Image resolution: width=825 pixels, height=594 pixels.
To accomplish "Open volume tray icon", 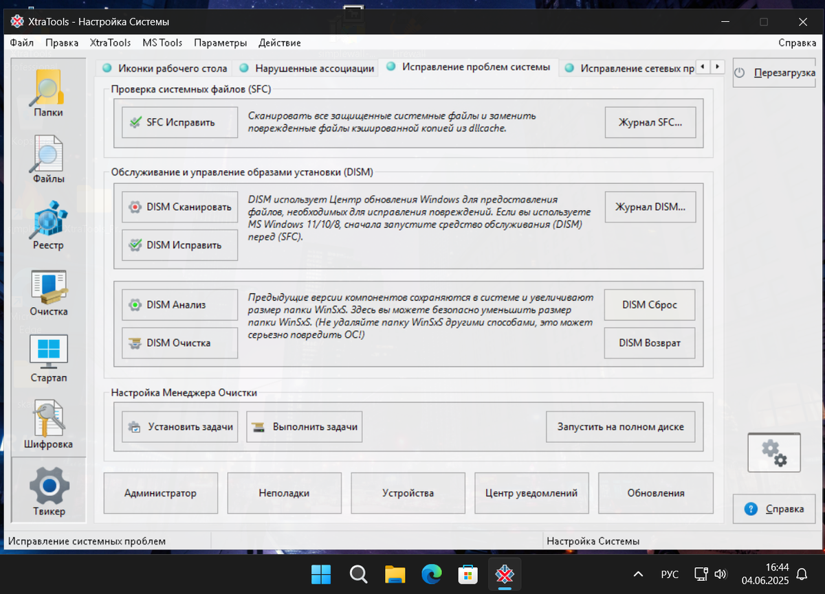I will (x=720, y=574).
